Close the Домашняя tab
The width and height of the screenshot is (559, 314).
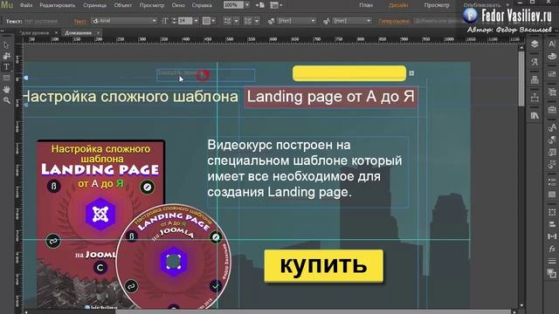(x=99, y=33)
